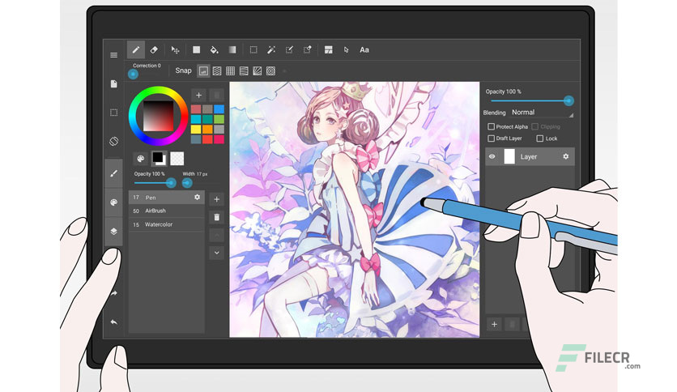
Task: Click the redo arrow
Action: tap(113, 293)
